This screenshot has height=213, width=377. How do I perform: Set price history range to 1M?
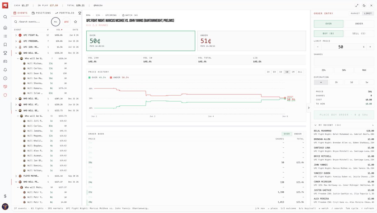[x=293, y=72]
